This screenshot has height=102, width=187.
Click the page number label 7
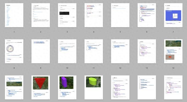point(173,32)
